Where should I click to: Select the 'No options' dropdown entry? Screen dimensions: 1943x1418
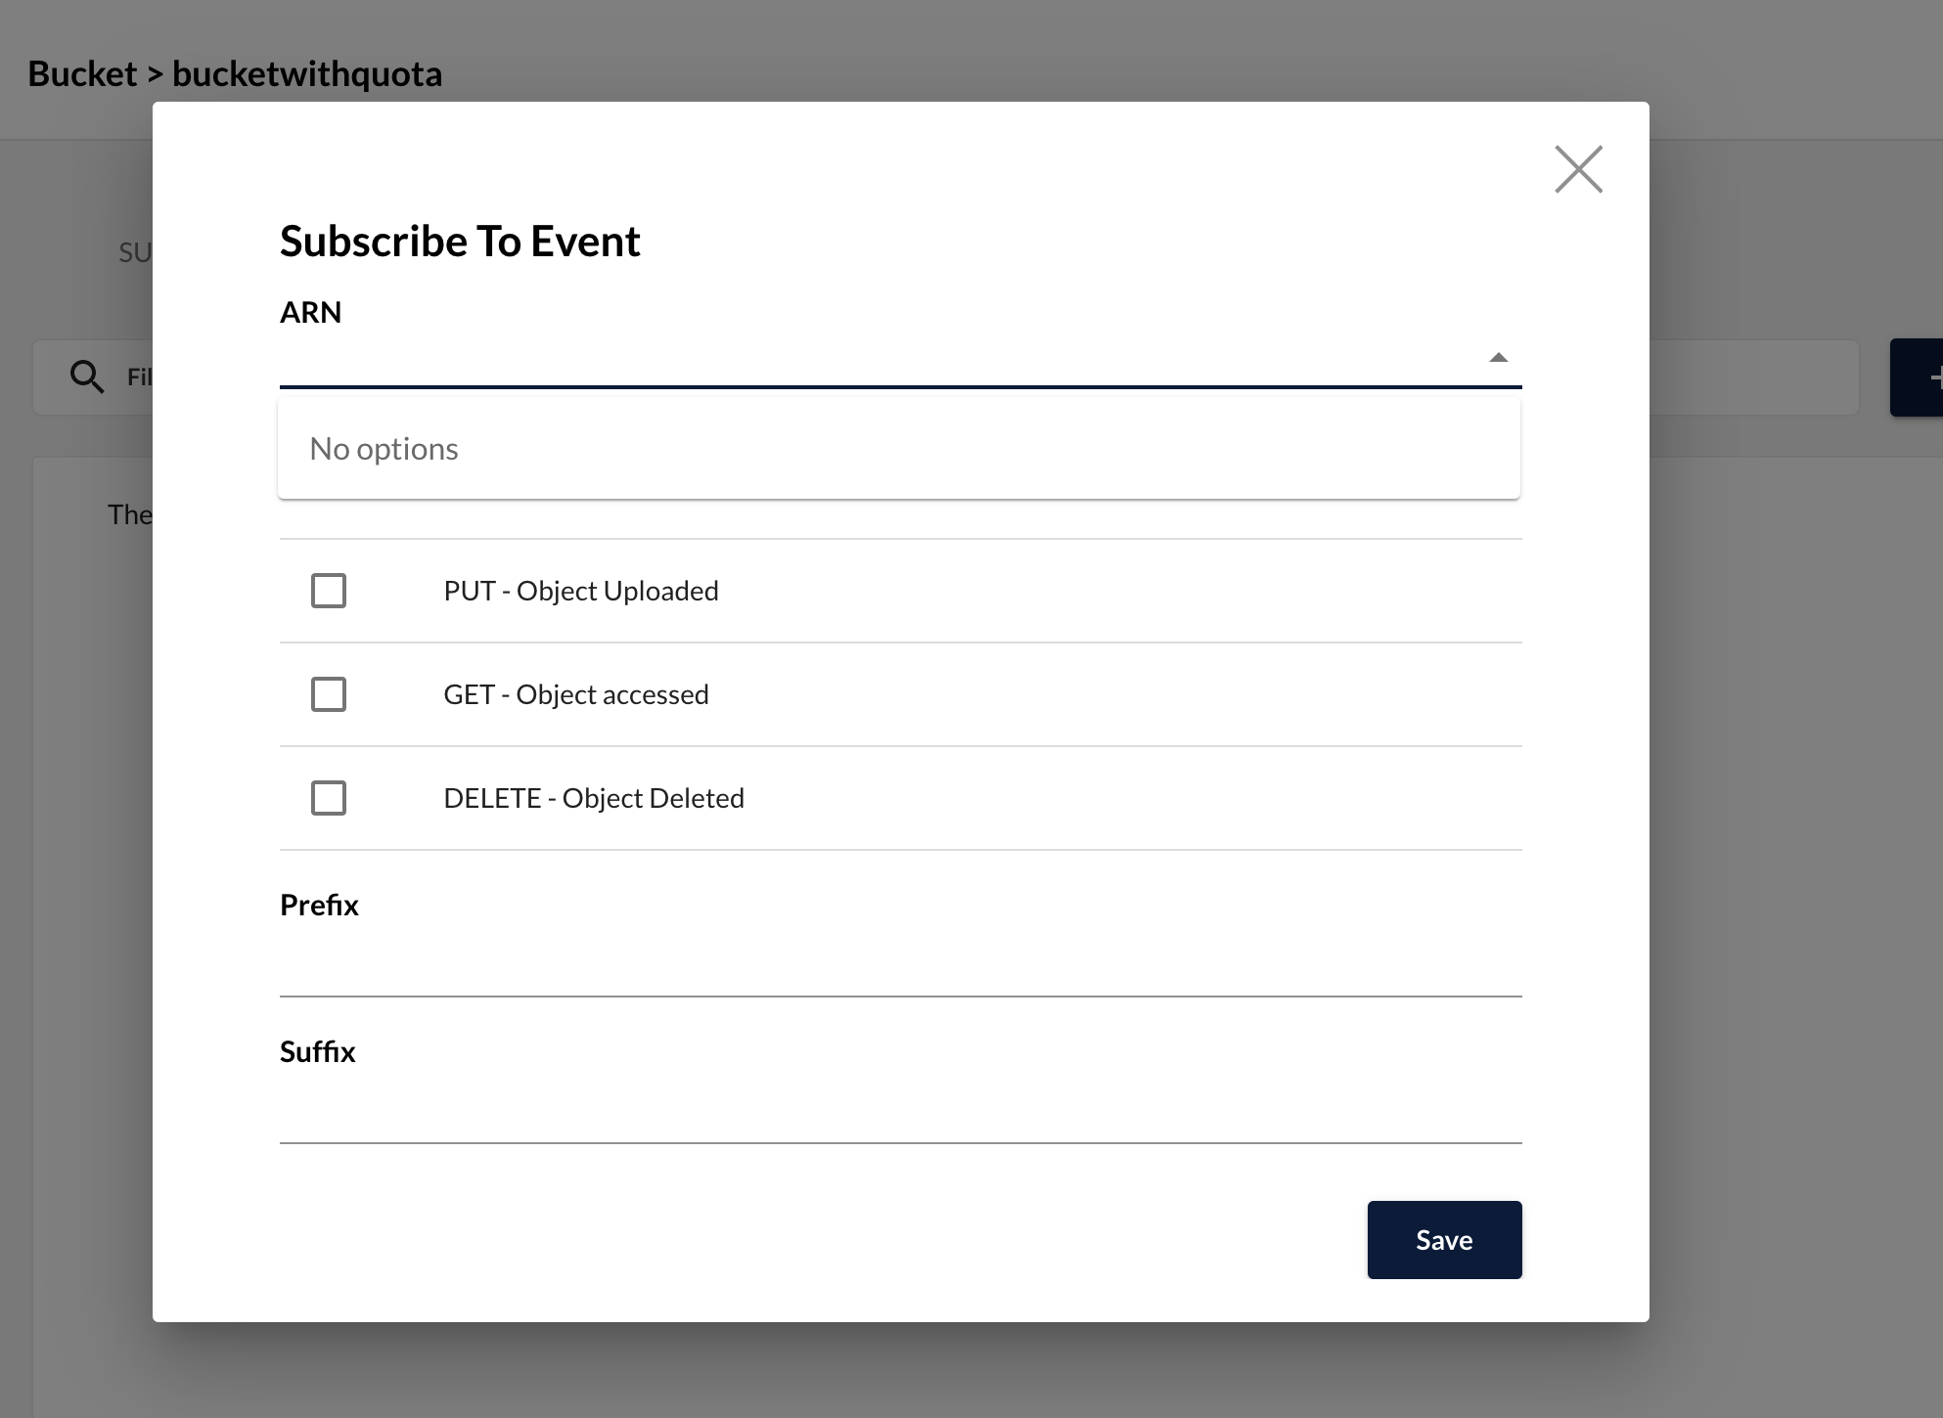click(384, 449)
